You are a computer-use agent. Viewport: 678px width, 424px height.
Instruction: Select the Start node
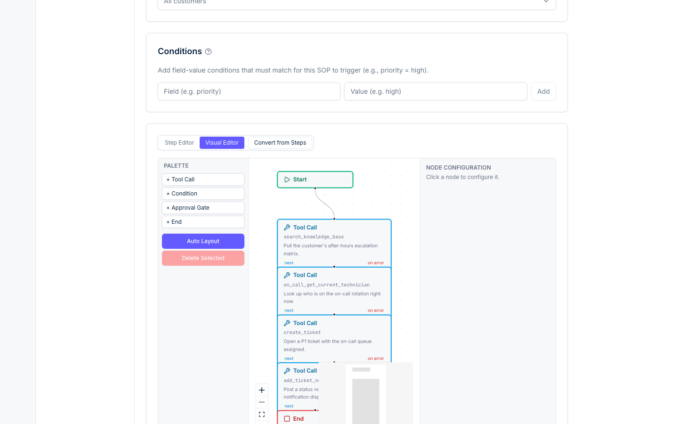[315, 179]
